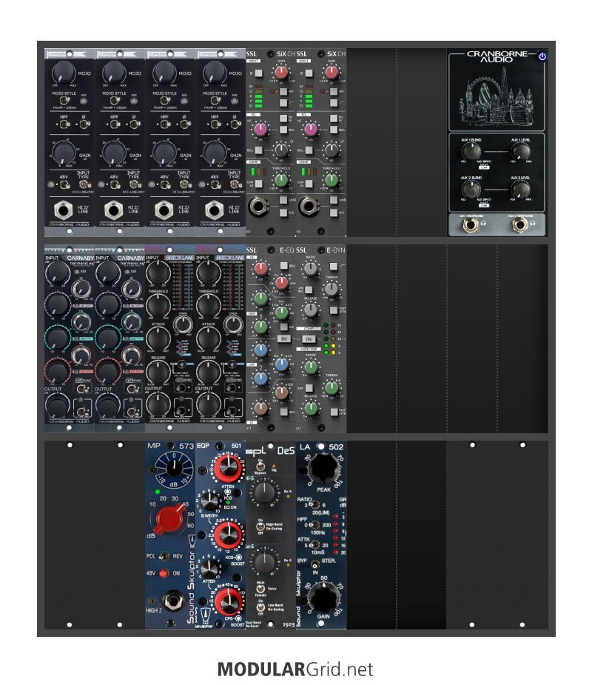The image size is (592, 685).
Task: Click the PEAK knob on LA 502
Action: [x=323, y=468]
